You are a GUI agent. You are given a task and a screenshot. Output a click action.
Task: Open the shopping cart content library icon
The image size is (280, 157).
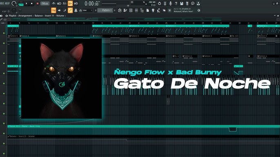coord(169,10)
